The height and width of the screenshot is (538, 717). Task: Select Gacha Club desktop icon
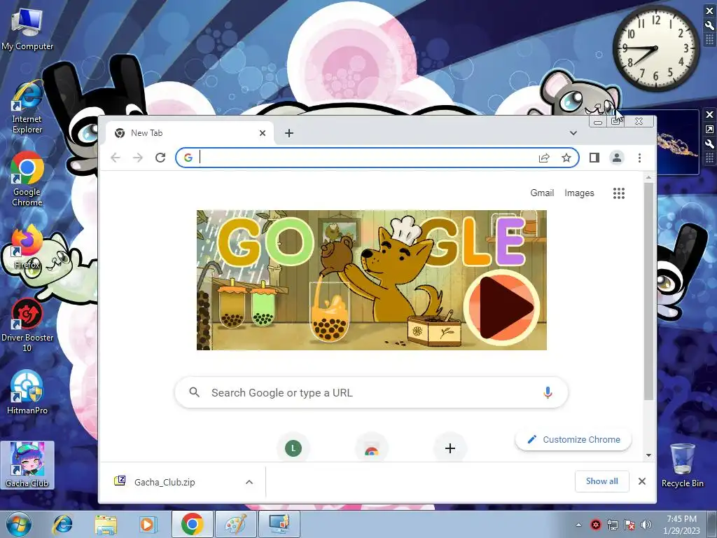tap(27, 465)
